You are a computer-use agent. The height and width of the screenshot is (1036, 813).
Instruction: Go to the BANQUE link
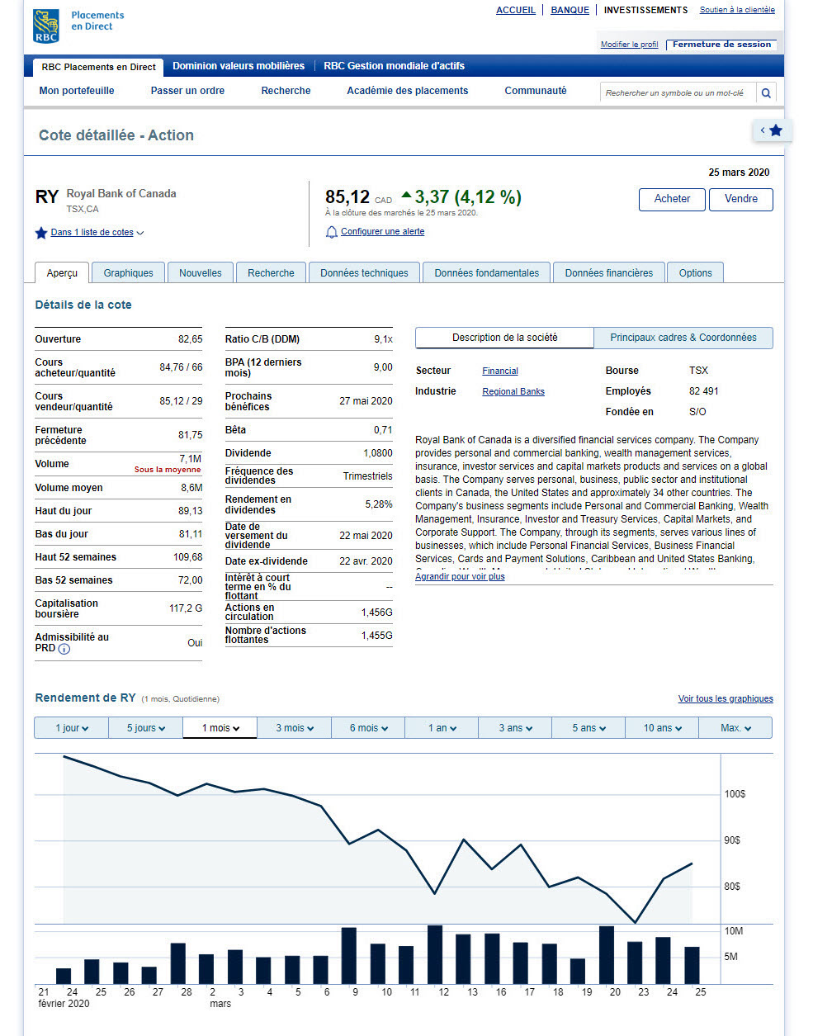click(x=570, y=11)
